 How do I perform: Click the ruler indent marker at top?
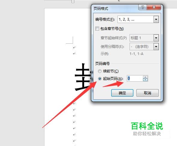73,1
